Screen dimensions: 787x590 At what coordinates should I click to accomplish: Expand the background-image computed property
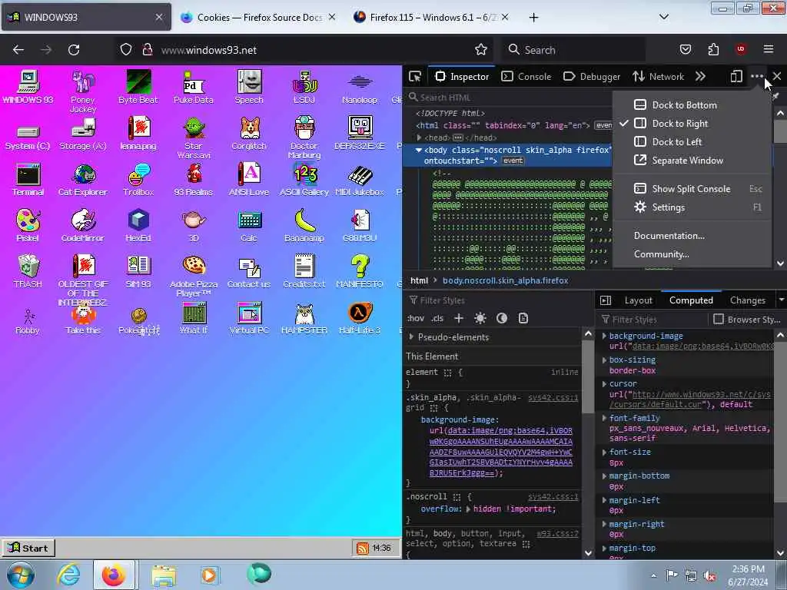604,336
